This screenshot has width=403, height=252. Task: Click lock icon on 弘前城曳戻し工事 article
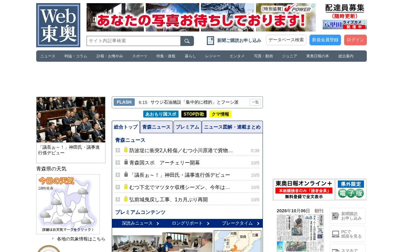tap(126, 199)
